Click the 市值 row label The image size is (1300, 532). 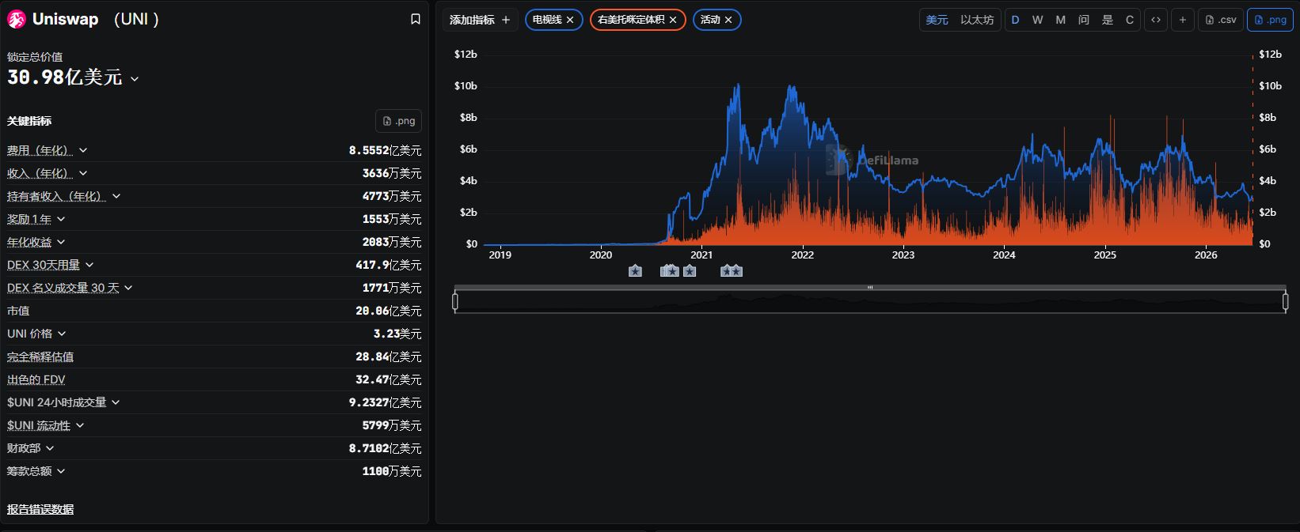(x=18, y=311)
